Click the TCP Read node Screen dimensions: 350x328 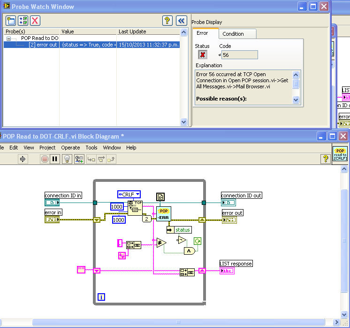tap(135, 208)
